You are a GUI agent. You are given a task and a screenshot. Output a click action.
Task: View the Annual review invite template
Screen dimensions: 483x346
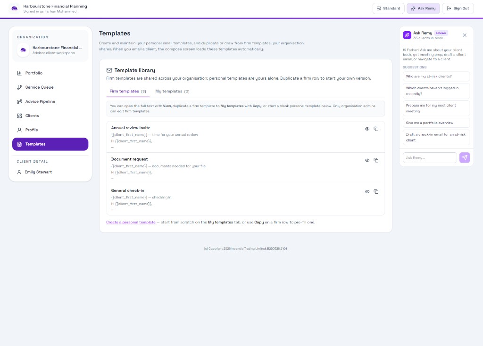pos(367,129)
